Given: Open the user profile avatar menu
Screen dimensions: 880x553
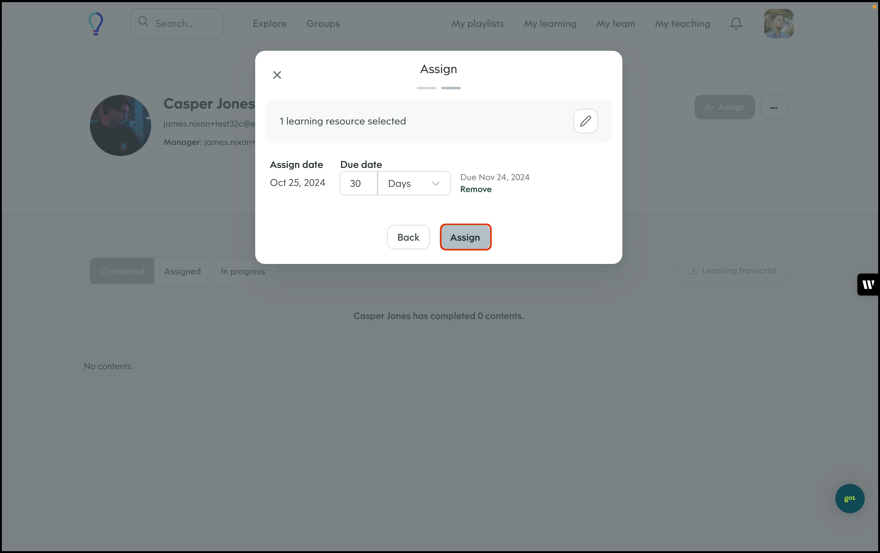Looking at the screenshot, I should 779,23.
